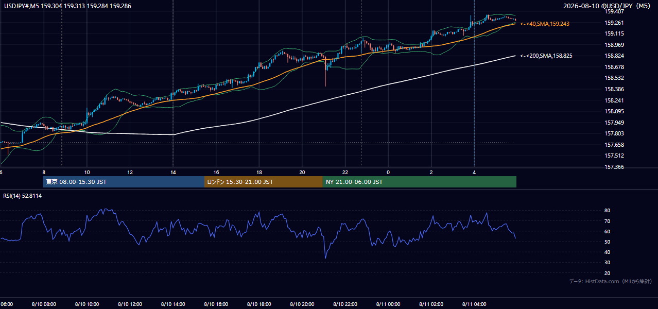The image size is (658, 309).
Task: Click price axis value 157.366
Action: [x=614, y=167]
